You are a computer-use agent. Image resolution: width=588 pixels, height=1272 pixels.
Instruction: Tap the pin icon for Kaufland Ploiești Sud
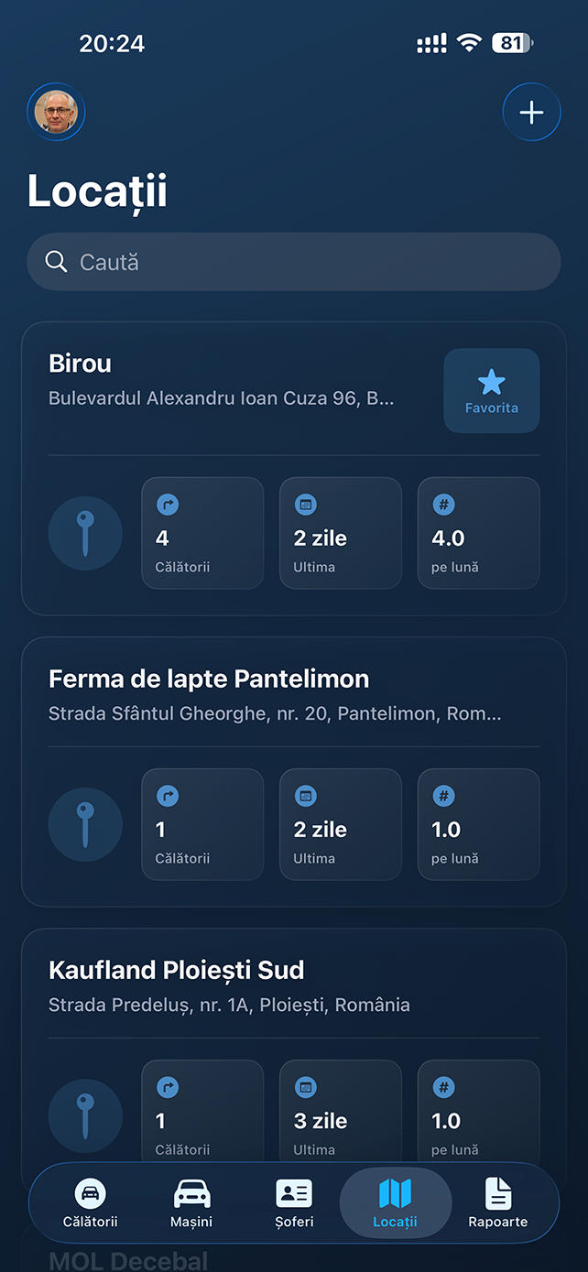pyautogui.click(x=85, y=1115)
